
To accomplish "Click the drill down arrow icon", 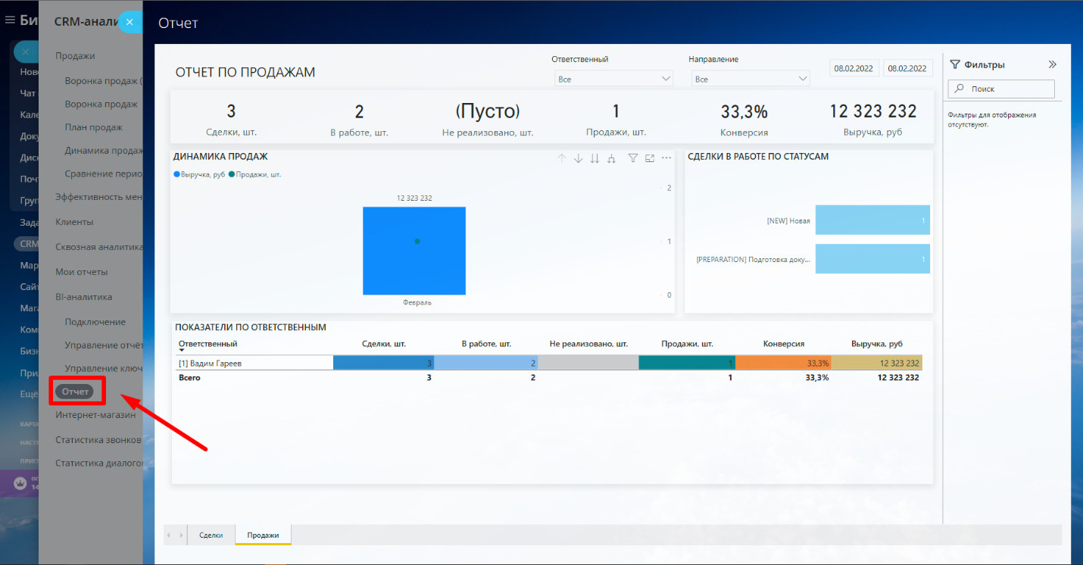I will [x=578, y=158].
